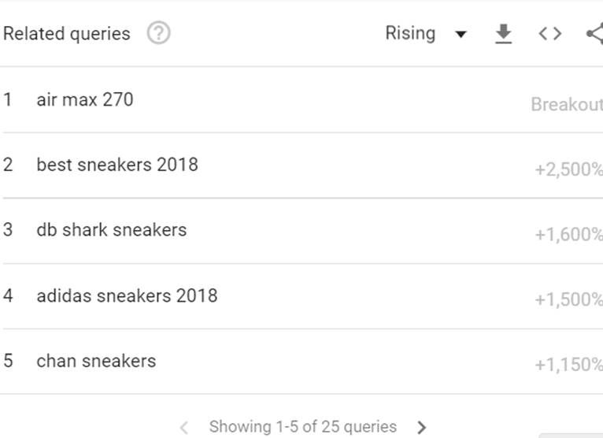603x438 pixels.
Task: Click the Breakout value label
Action: point(567,105)
